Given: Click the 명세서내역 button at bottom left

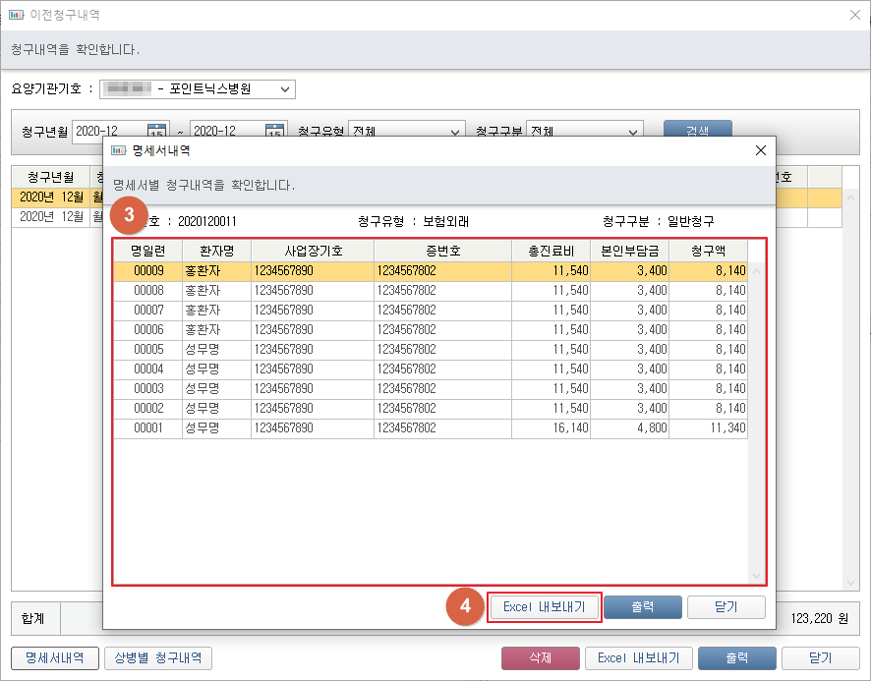Looking at the screenshot, I should coord(54,658).
